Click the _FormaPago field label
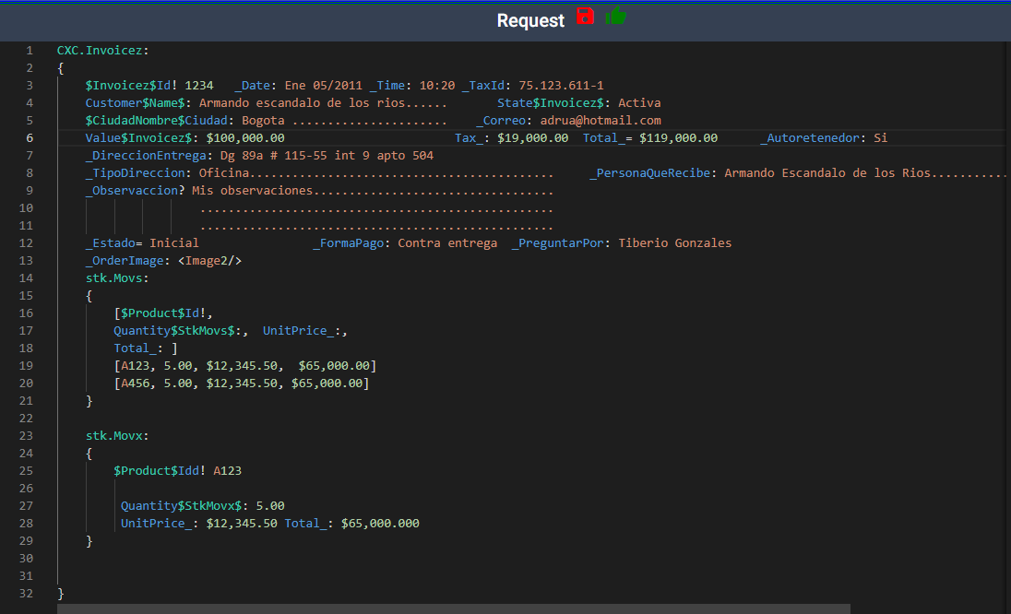 coord(348,242)
